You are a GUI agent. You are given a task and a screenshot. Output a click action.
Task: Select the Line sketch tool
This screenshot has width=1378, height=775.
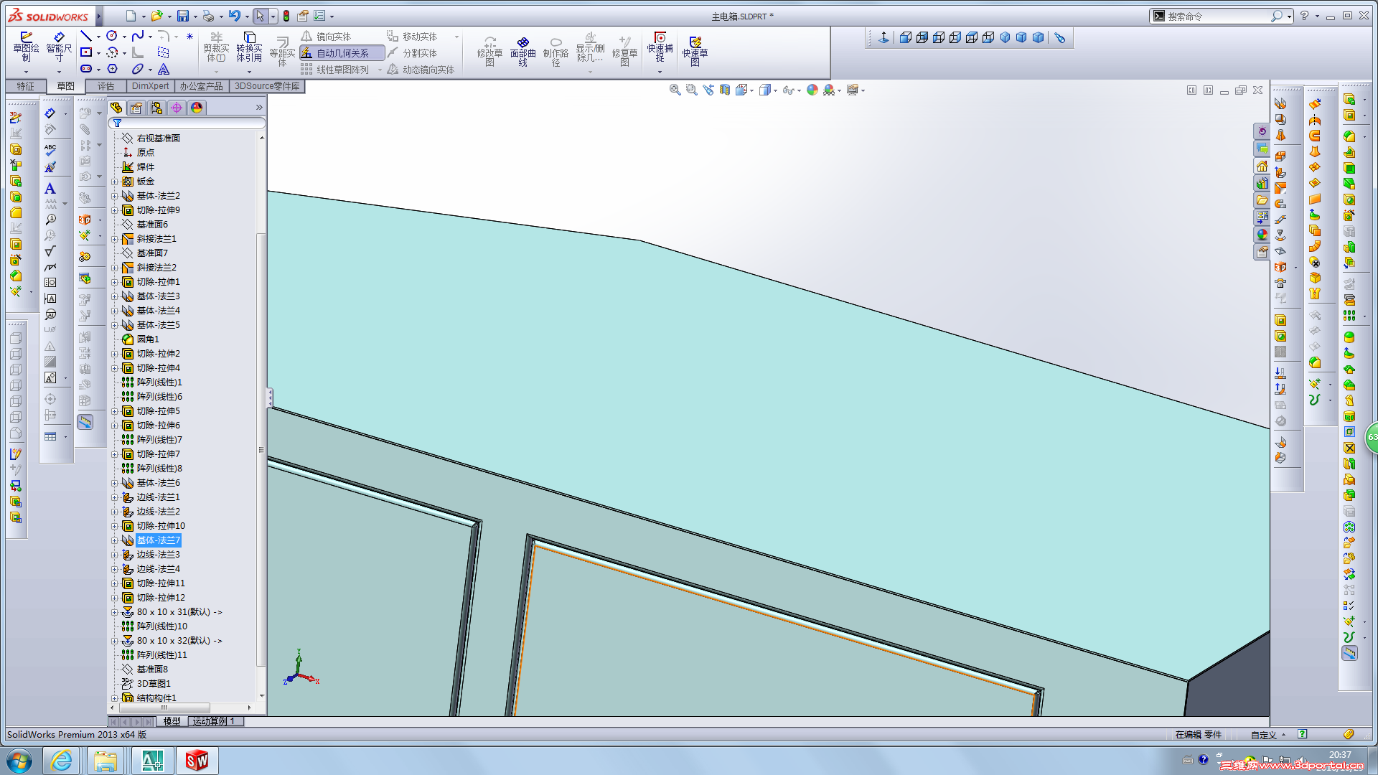coord(86,36)
